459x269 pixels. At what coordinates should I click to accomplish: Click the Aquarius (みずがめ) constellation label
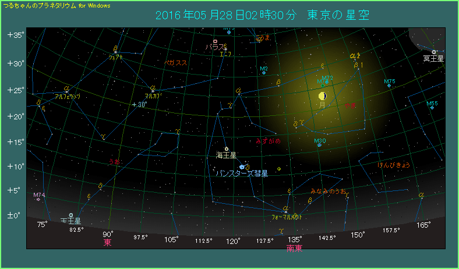(x=269, y=141)
